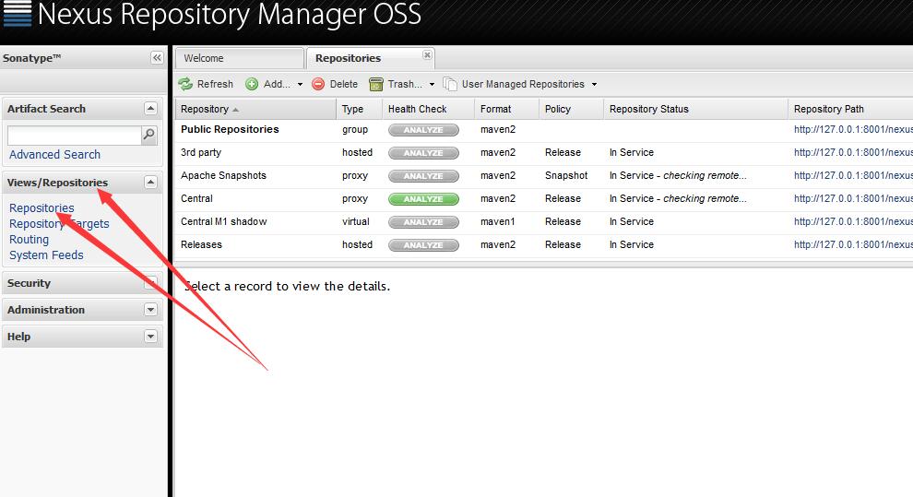Image resolution: width=913 pixels, height=497 pixels.
Task: Sort by the Health Check column header
Action: 429,109
